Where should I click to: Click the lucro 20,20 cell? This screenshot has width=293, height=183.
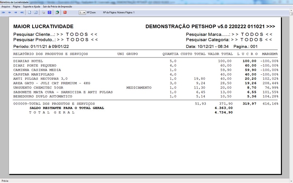point(251,79)
